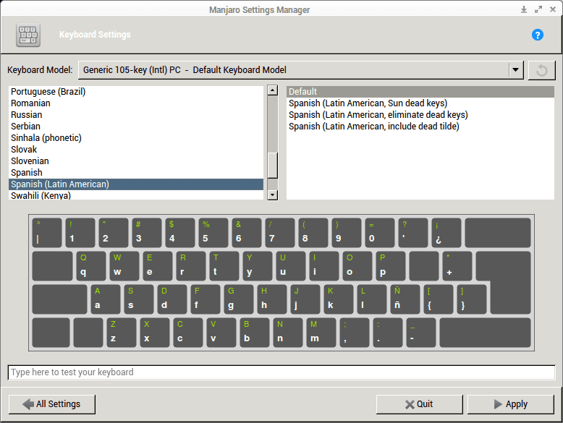Click the blue help question mark icon

537,35
